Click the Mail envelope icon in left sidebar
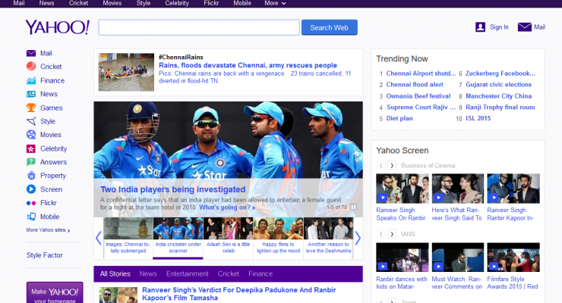Screen dimensions: 562x303 click(31, 53)
